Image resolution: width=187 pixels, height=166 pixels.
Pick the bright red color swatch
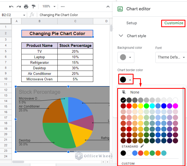(129, 106)
